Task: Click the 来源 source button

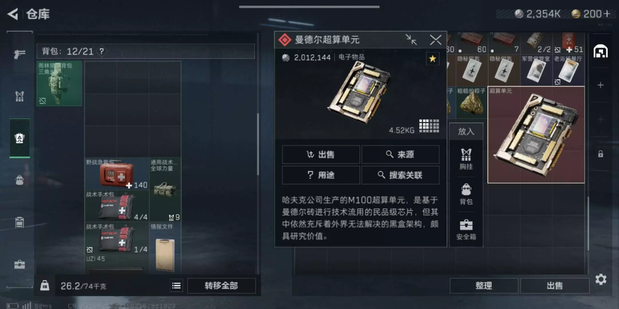Action: click(400, 154)
